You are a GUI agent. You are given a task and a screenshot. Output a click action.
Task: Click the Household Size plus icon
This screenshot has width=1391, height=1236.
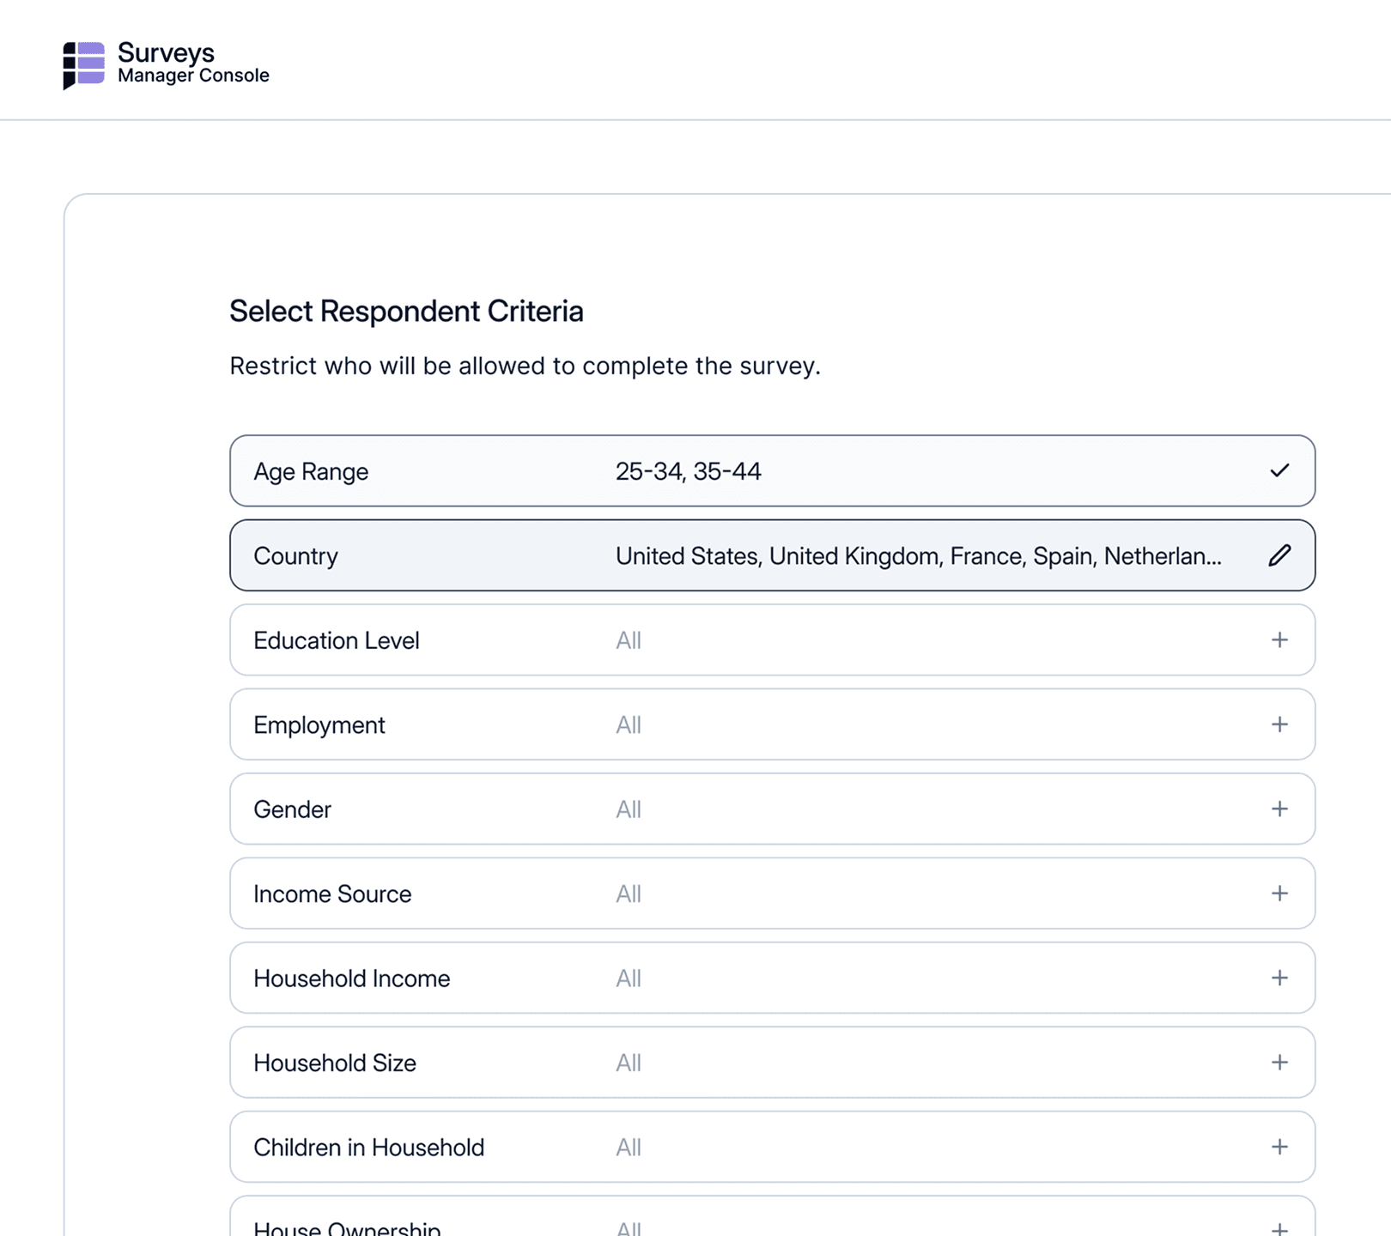1279,1063
